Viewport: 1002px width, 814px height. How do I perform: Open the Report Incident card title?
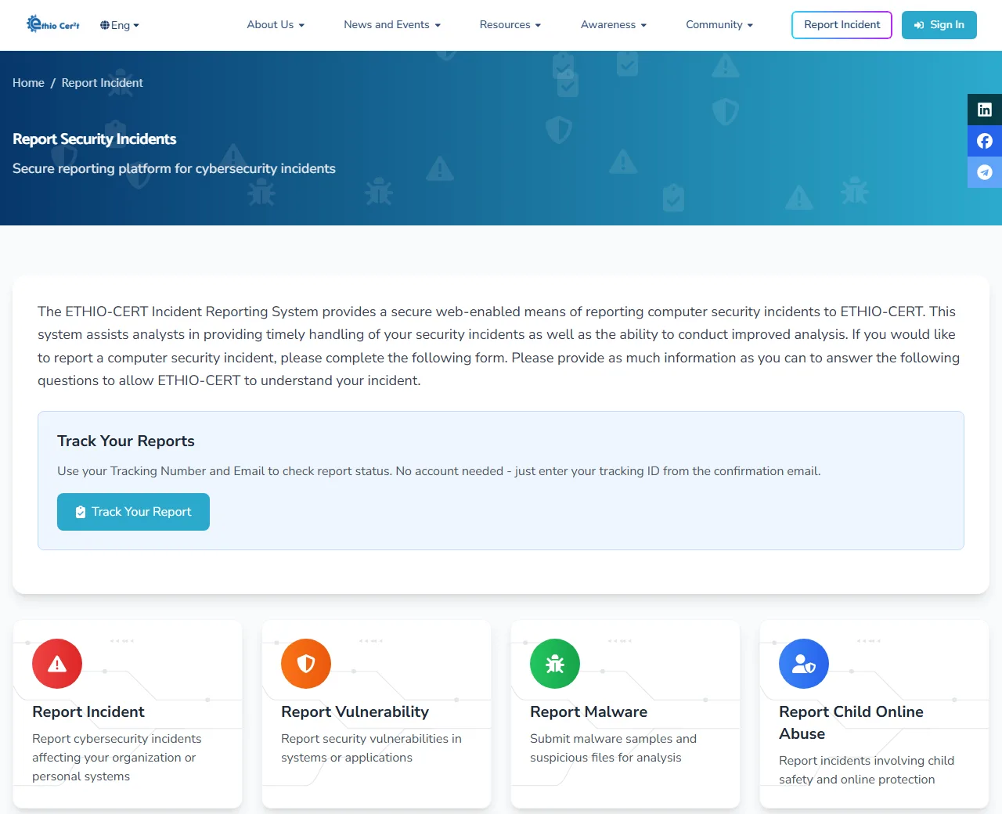[88, 711]
